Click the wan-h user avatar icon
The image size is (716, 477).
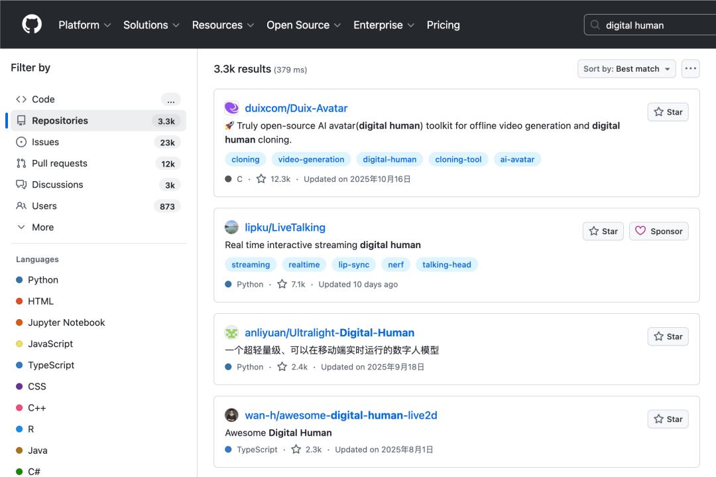tap(231, 415)
